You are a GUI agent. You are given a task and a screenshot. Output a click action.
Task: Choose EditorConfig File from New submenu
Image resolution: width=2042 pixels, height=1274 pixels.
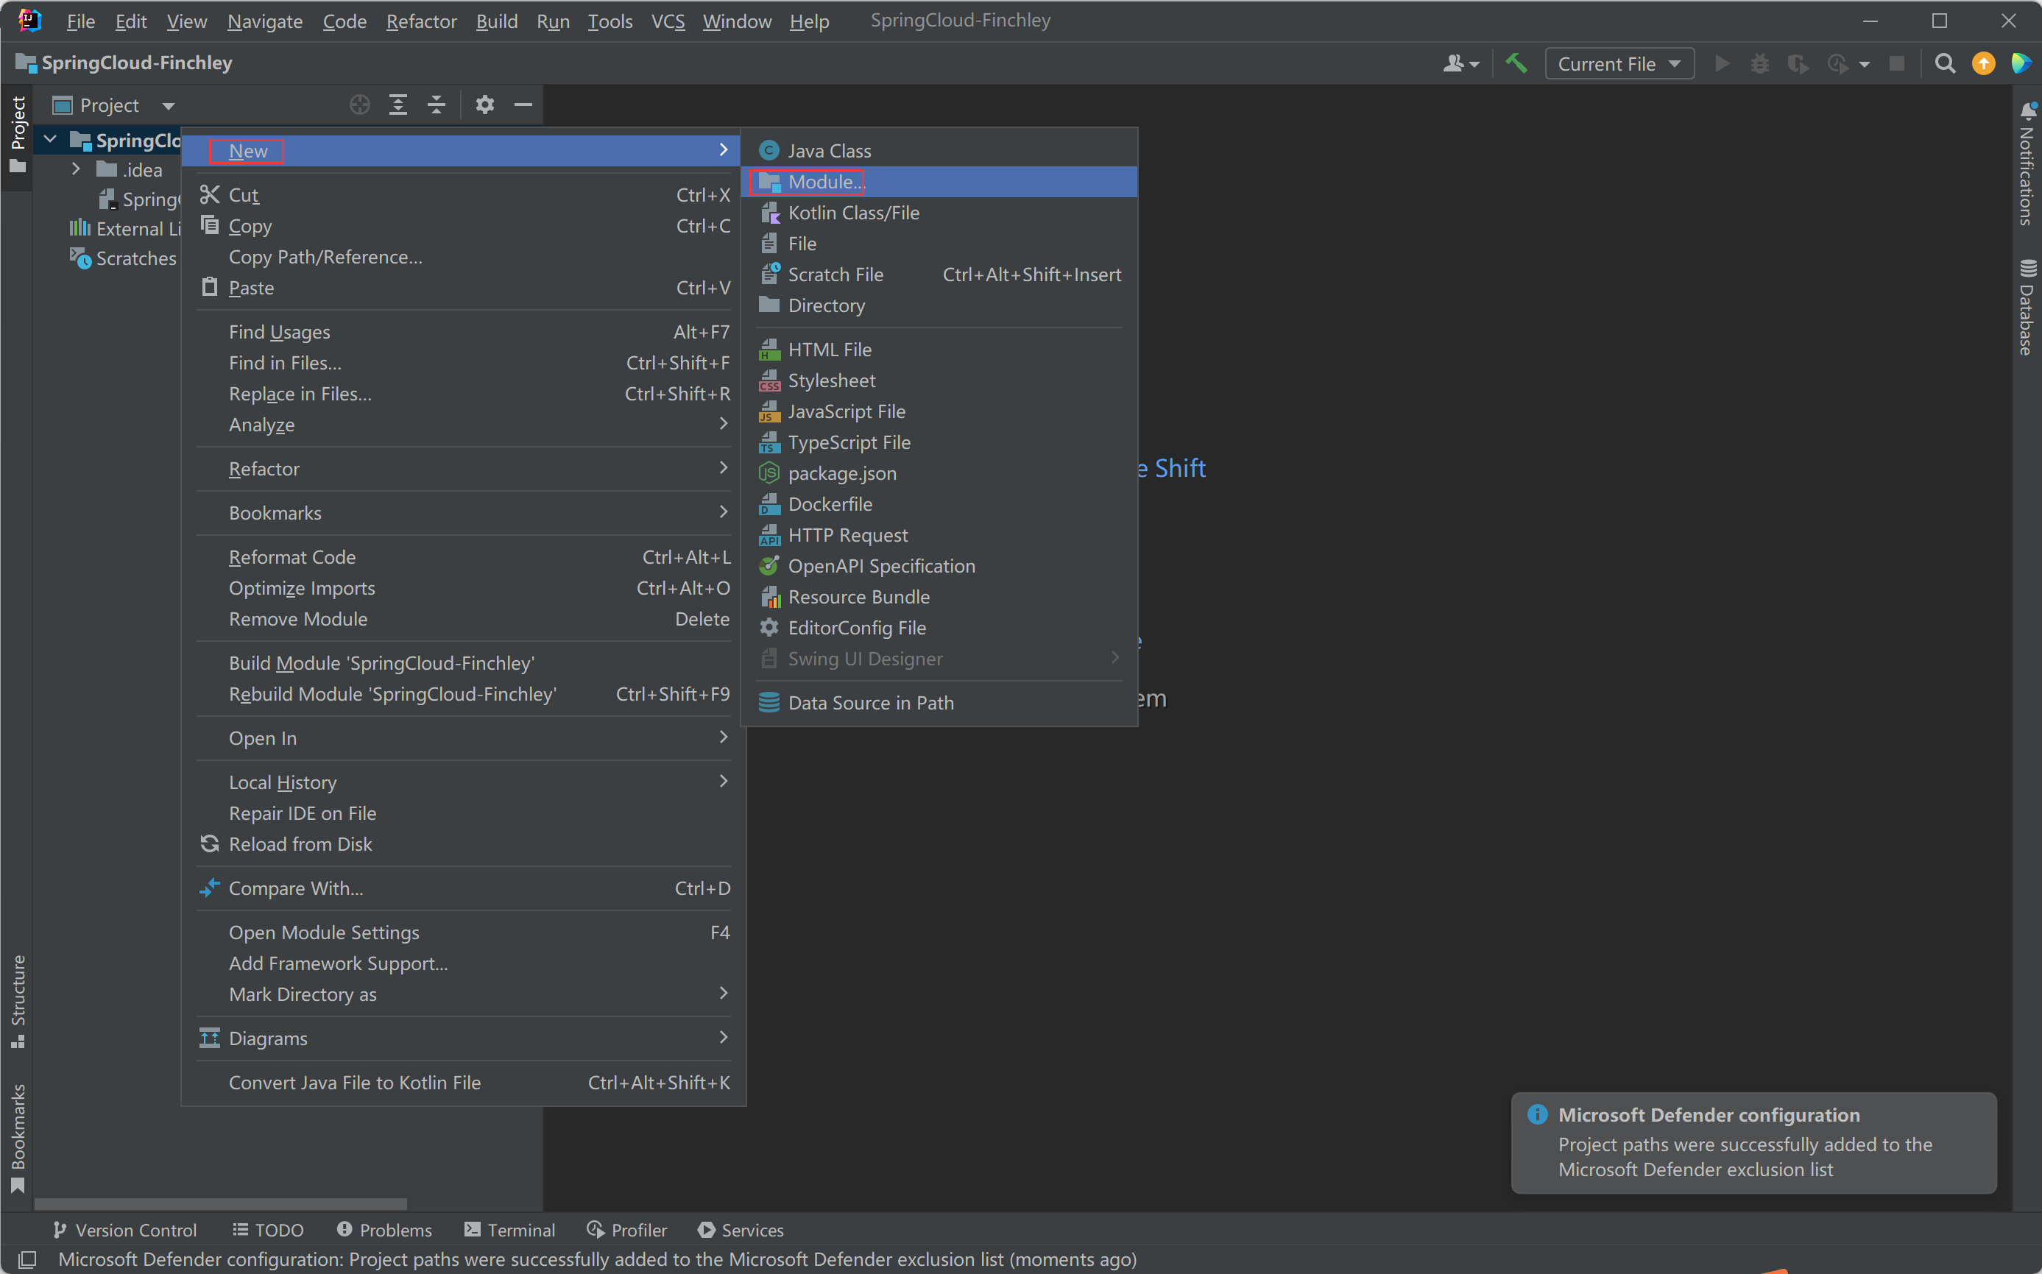pyautogui.click(x=939, y=628)
